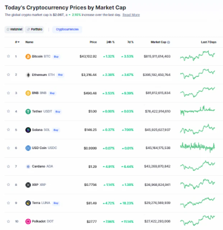Open the Read More link
Viewport: 223px width, 230px height.
tap(131, 15)
